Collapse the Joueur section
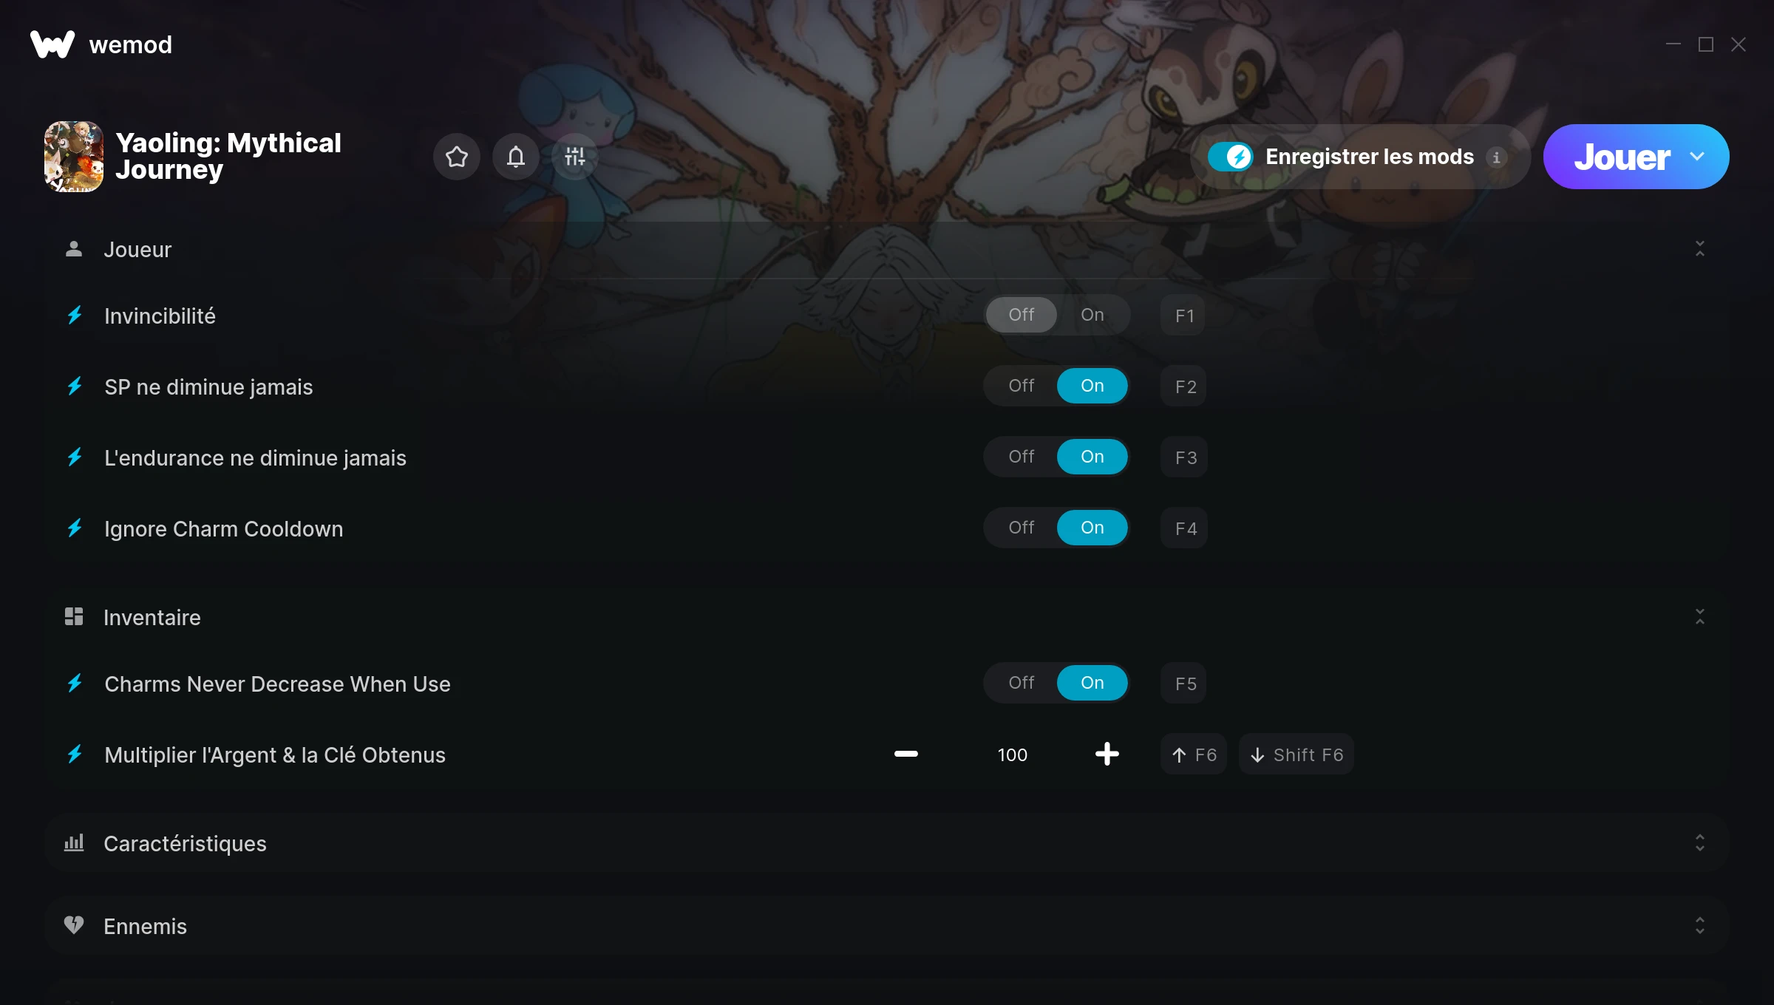 tap(1700, 249)
